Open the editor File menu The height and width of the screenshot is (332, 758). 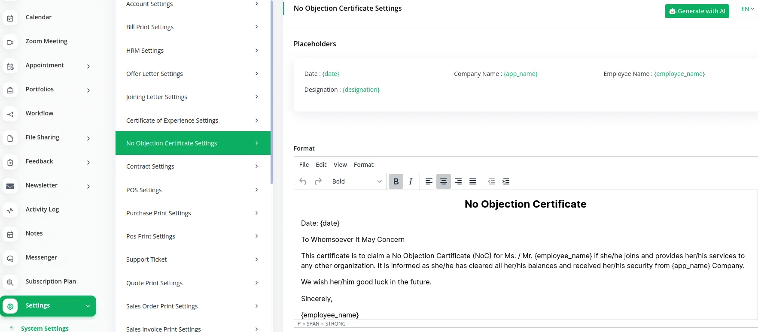[x=304, y=165]
